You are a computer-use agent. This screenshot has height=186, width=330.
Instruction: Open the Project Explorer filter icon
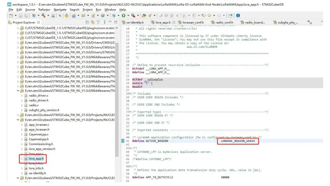point(98,22)
